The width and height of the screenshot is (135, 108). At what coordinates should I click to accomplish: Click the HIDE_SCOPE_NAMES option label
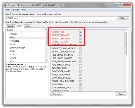tap(61, 75)
